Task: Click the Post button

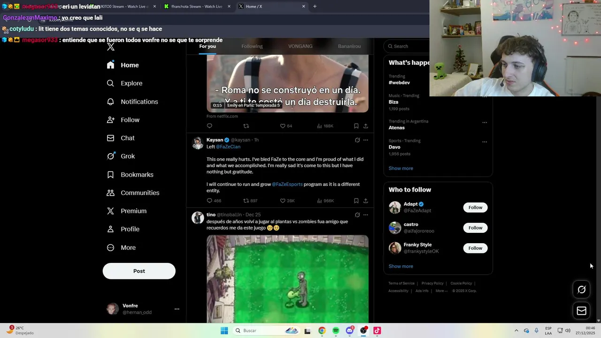Action: point(139,271)
